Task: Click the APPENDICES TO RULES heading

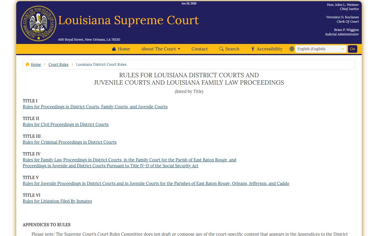Action: coord(47,225)
